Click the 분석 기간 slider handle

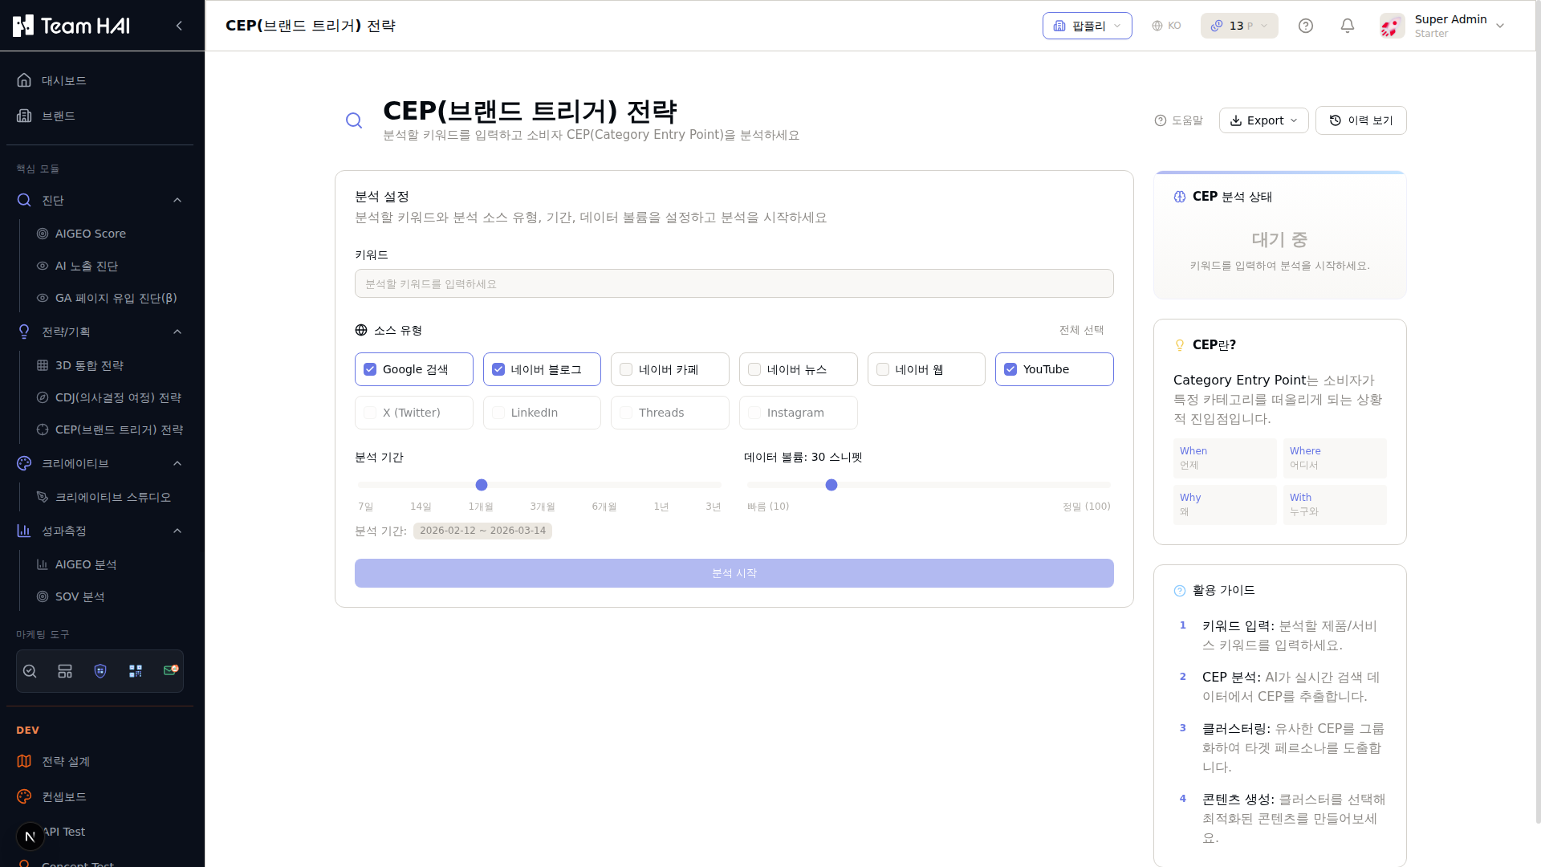[482, 485]
